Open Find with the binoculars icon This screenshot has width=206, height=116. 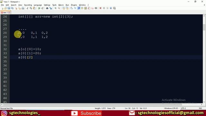coord(47,8)
